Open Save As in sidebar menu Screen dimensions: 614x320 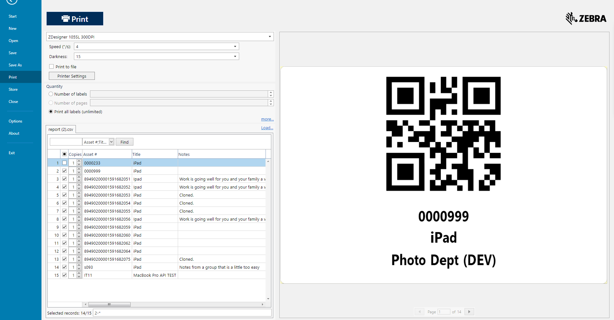15,65
